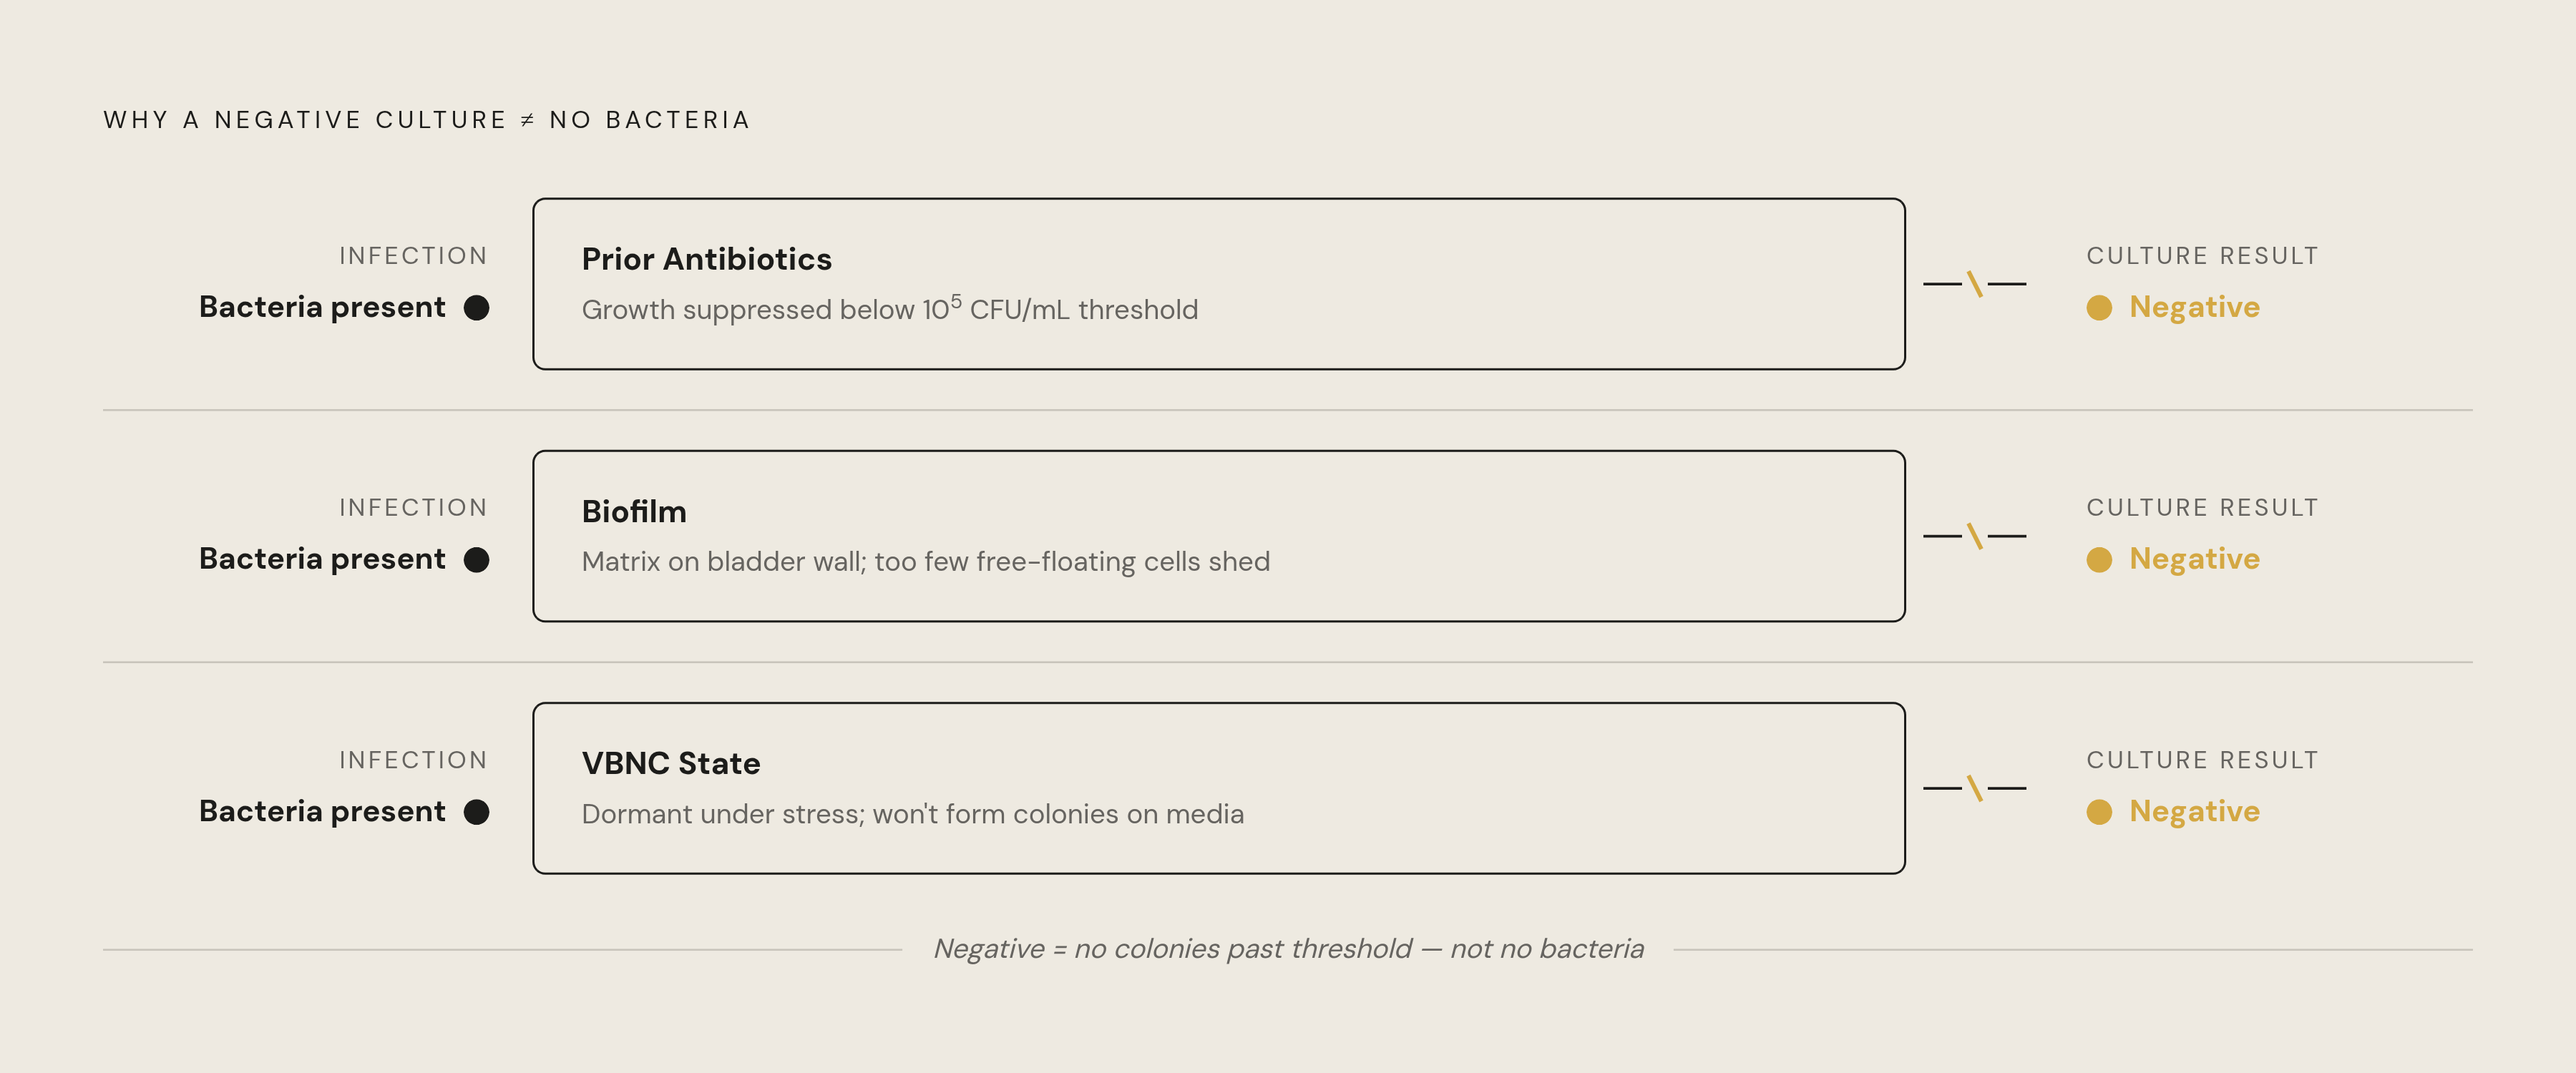Click the broken-link slash after Prior Antibiotics box

click(x=1975, y=284)
